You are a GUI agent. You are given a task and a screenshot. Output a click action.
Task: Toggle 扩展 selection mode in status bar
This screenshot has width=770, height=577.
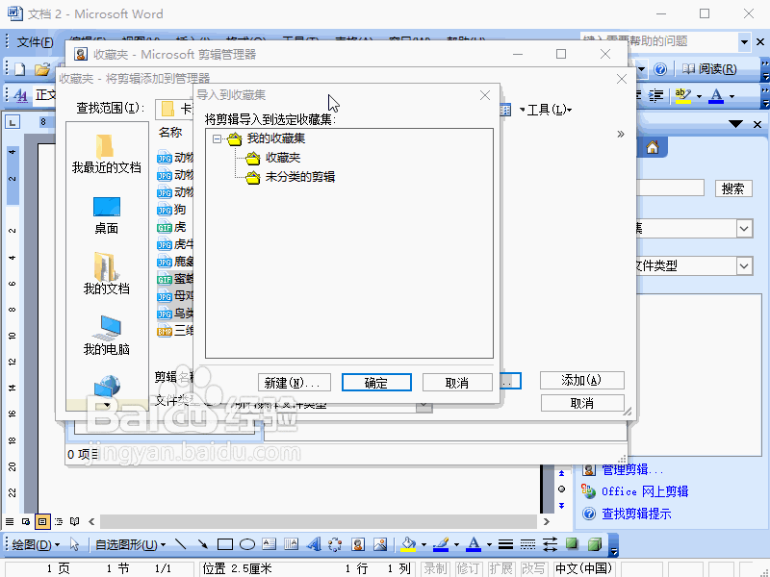[x=501, y=568]
